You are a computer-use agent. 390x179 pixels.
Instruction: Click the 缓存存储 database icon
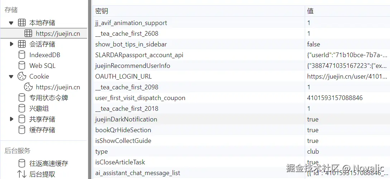click(22, 130)
